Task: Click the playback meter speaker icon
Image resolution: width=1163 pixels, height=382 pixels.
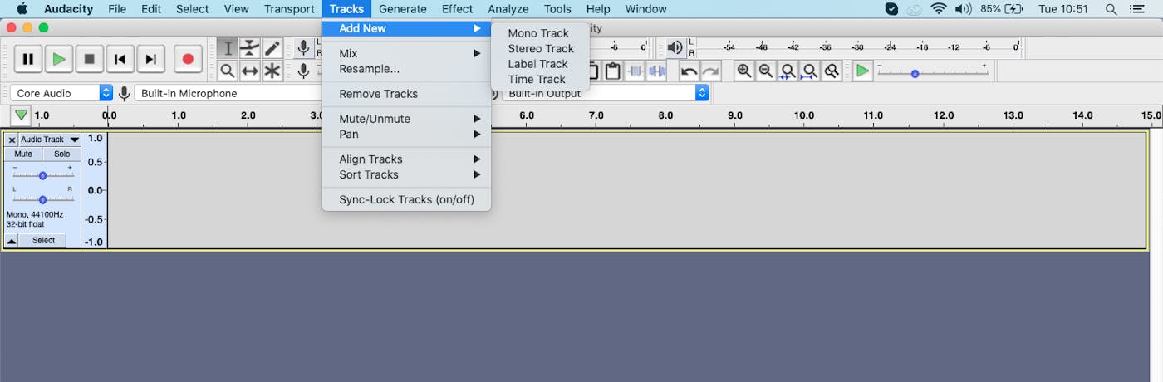Action: (x=676, y=48)
